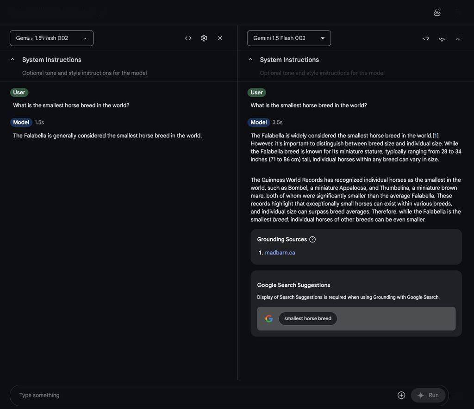Click the left panel's get code icon
Screen dimensions: 474x409
[188, 38]
